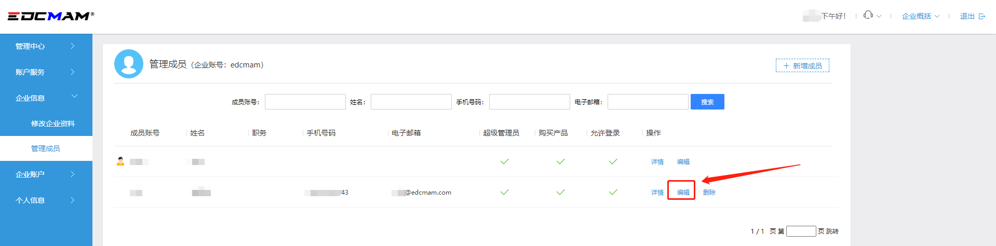Expand the 企业概括 dropdown

920,17
